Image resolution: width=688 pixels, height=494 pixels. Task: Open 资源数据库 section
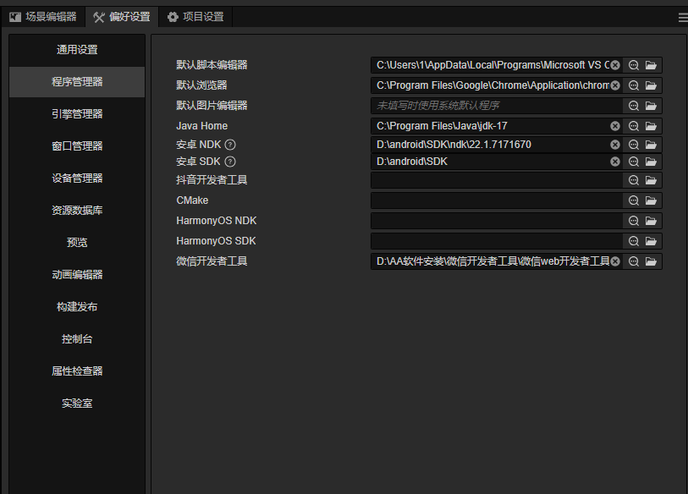coord(77,210)
